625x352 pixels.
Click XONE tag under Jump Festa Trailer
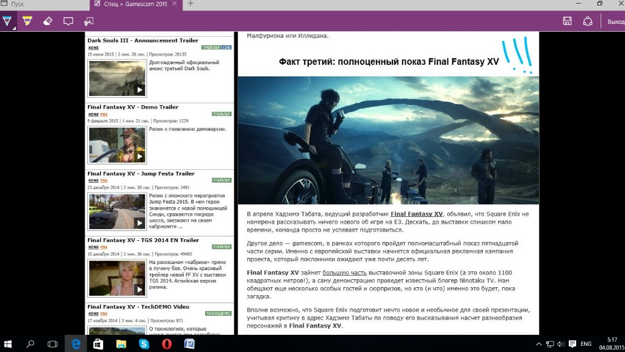(93, 181)
